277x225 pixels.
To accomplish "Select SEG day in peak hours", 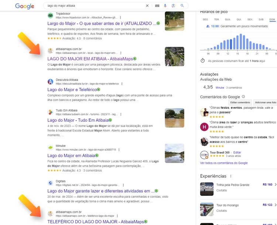I will [x=205, y=20].
